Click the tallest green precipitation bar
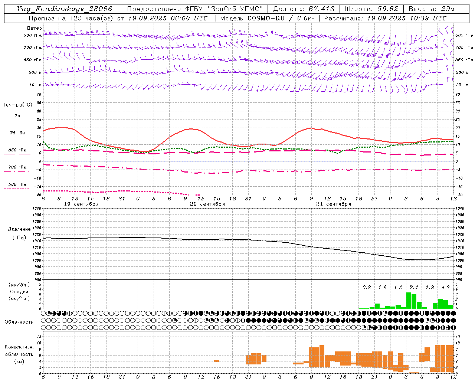475x380 pixels. (x=409, y=301)
